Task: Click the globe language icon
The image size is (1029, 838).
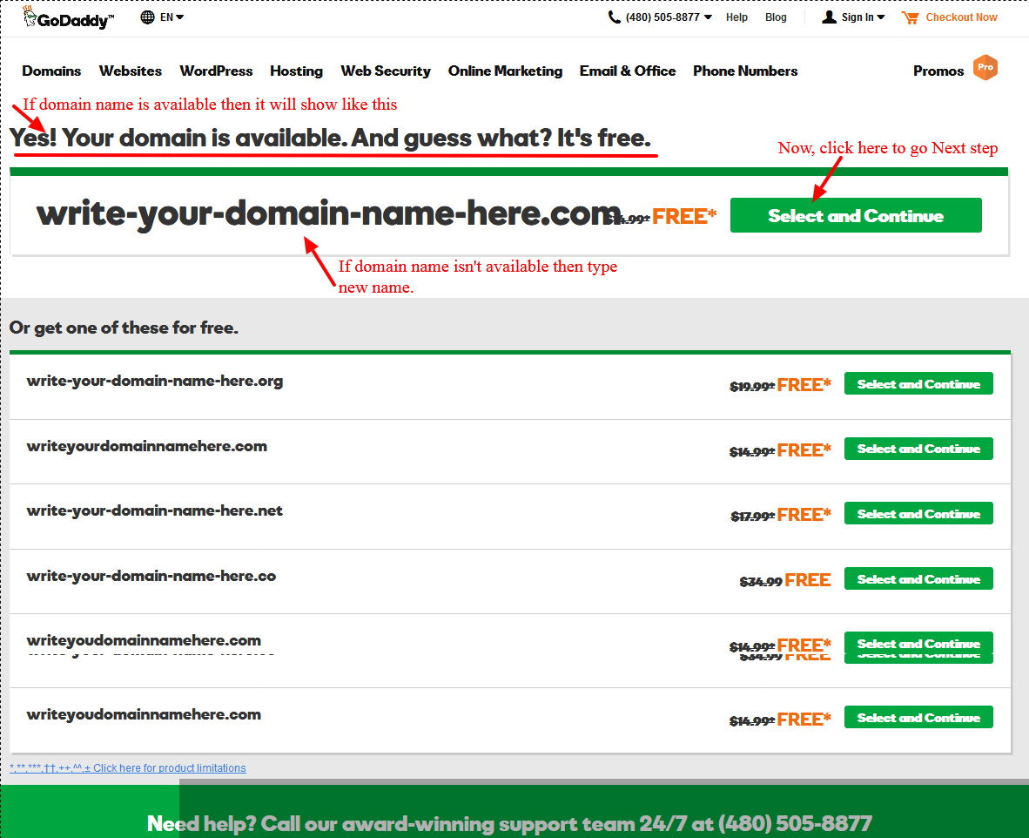Action: 148,17
